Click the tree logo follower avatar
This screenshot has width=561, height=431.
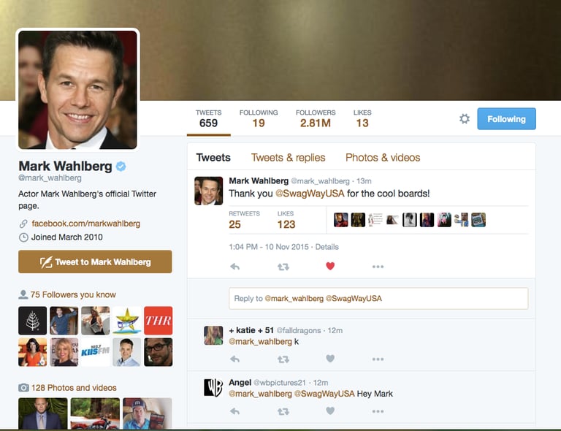33,321
